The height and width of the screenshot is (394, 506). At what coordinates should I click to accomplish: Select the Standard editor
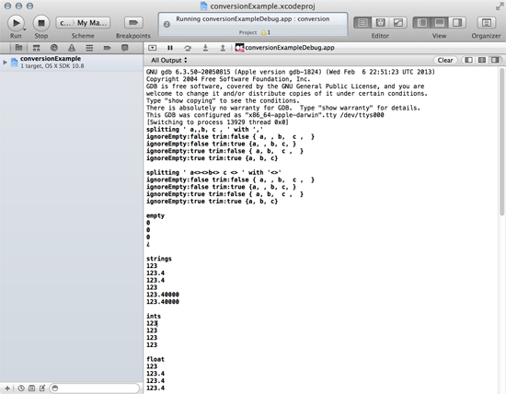362,23
